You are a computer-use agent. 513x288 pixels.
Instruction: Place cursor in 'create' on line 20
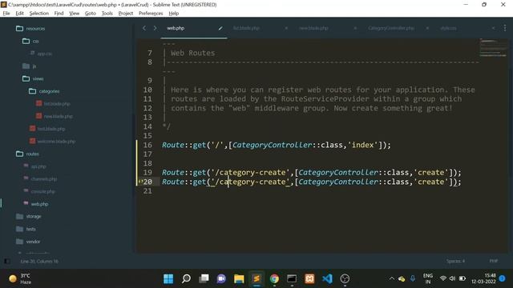click(x=431, y=182)
